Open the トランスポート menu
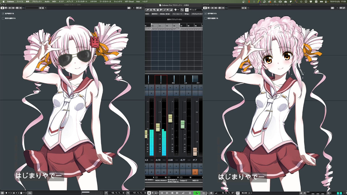Screen dimensions: 347x195 click(x=82, y=1)
